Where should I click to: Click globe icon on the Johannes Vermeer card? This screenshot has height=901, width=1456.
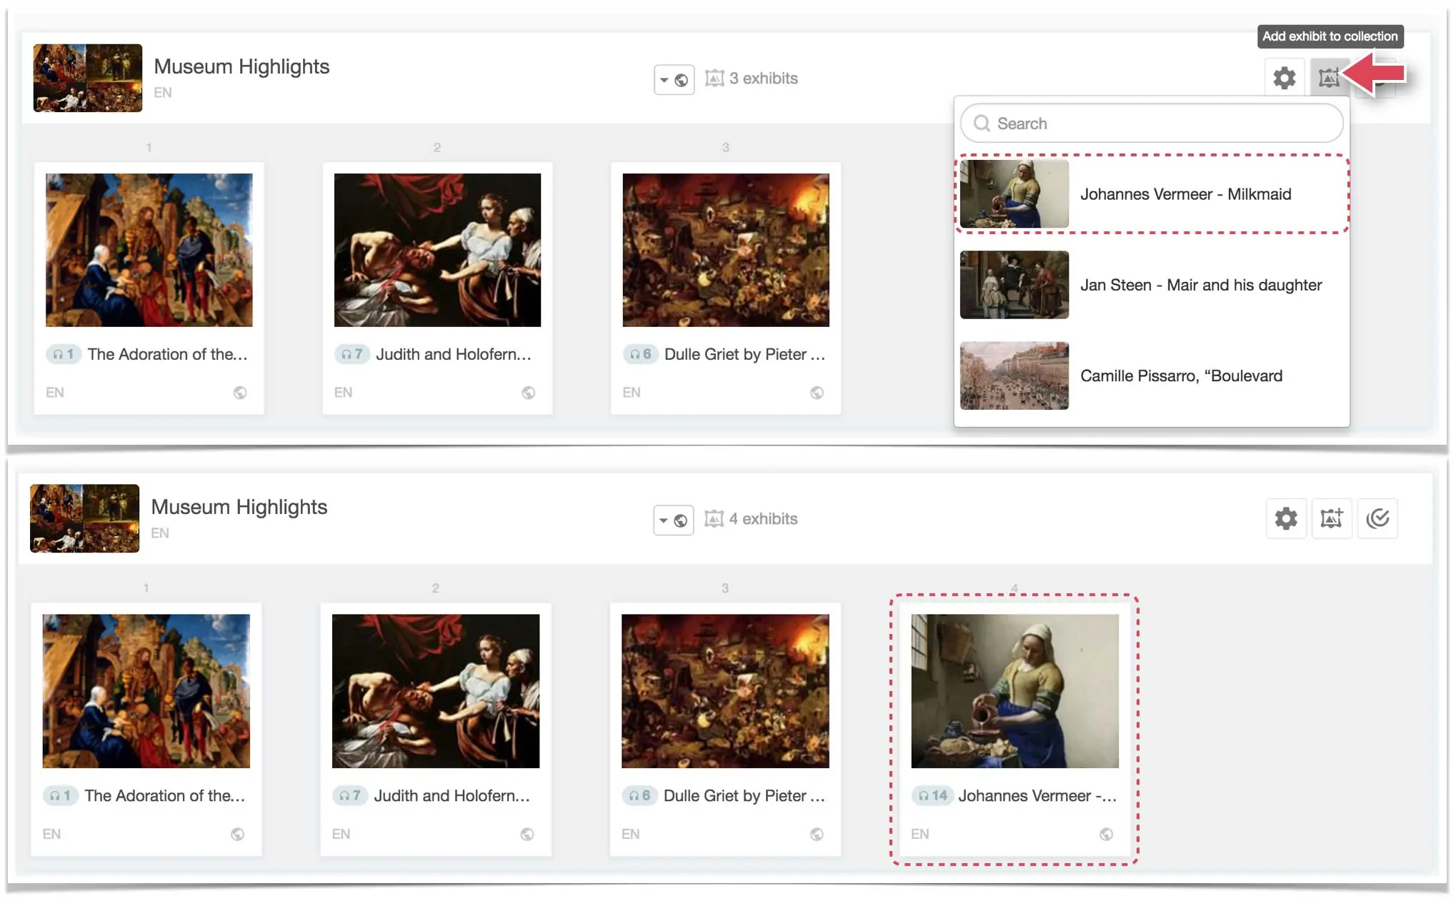coord(1107,834)
